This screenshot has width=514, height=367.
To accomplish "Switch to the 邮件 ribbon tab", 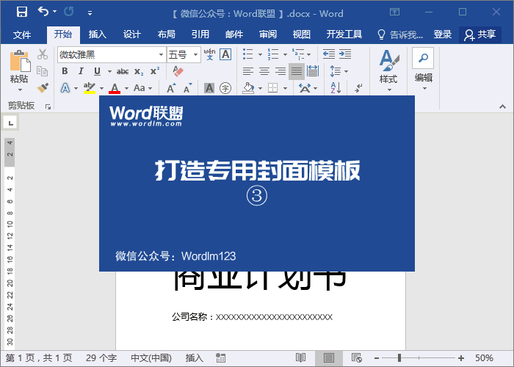I will (234, 34).
